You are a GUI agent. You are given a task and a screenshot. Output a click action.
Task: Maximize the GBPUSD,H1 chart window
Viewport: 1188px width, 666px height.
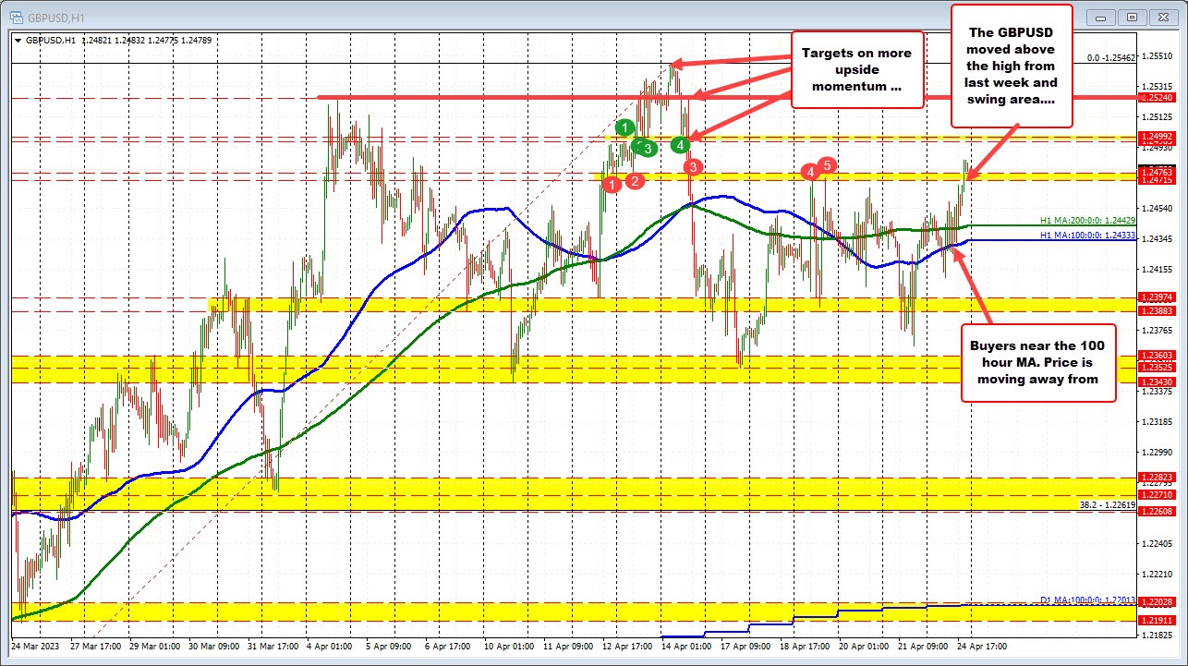tap(1133, 16)
